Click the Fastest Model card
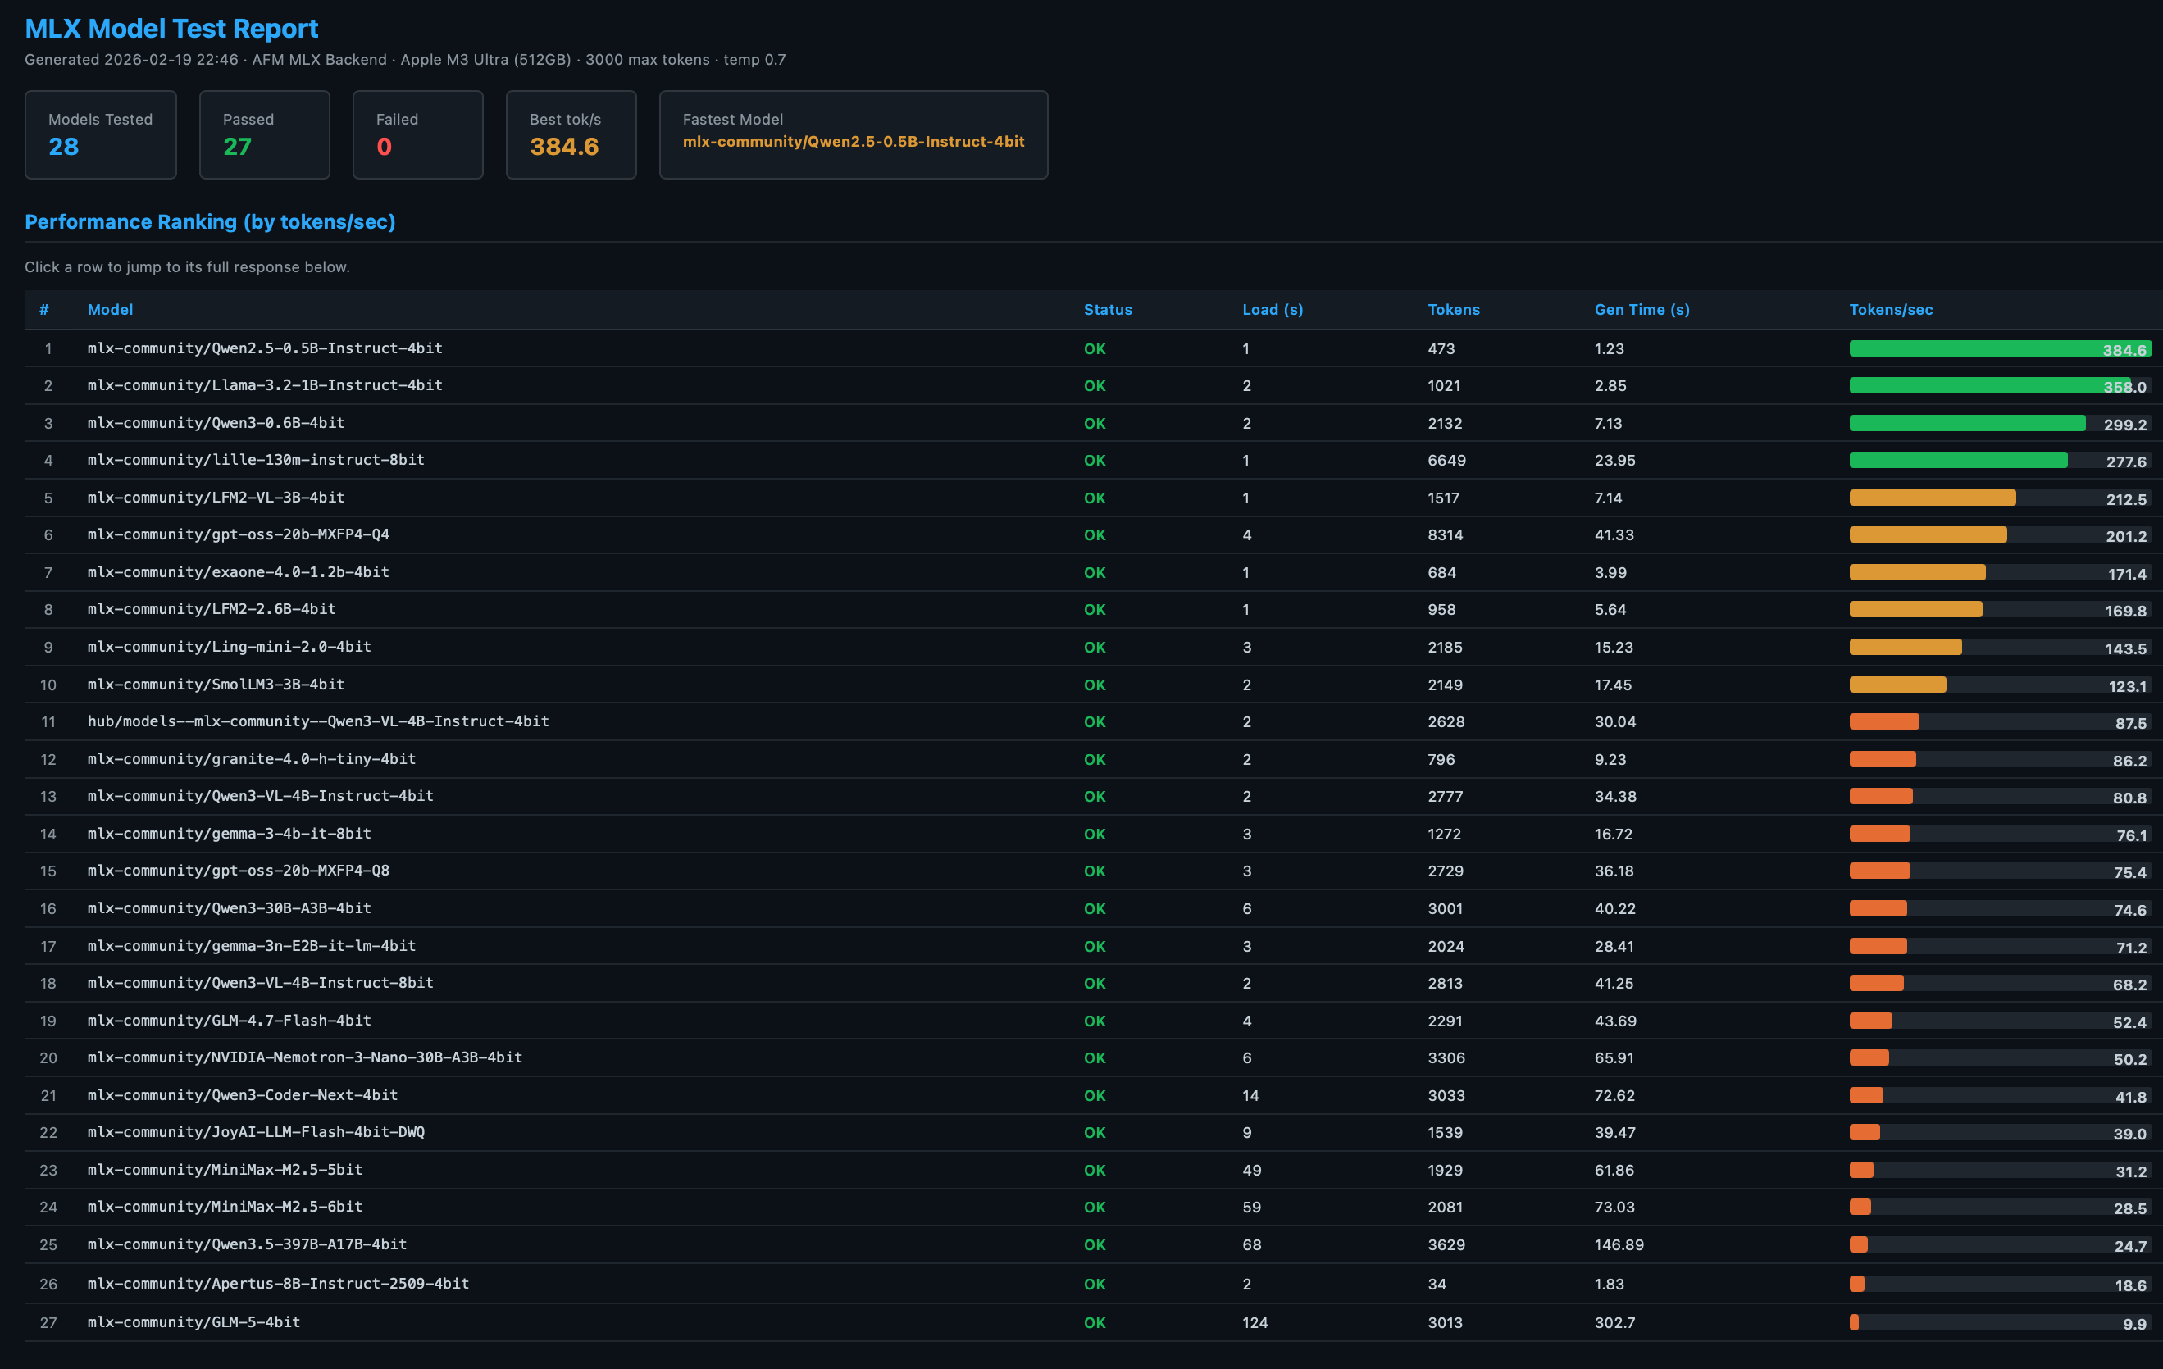Screen dimensions: 2163x1369 854,134
